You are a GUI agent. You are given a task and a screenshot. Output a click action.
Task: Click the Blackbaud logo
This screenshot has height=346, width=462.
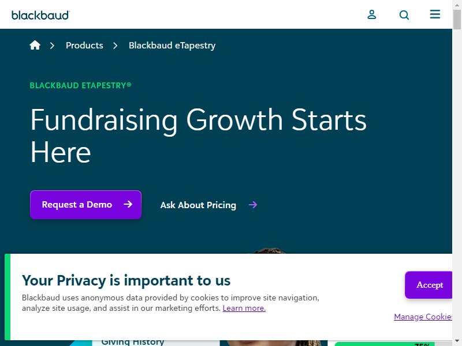pyautogui.click(x=40, y=15)
